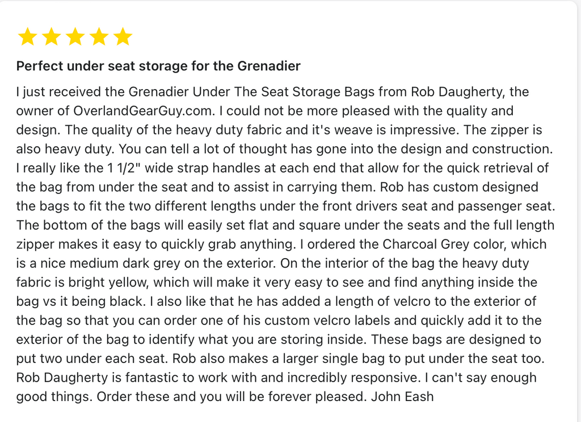This screenshot has width=581, height=422.
Task: Click the first yellow rating star
Action: point(27,37)
